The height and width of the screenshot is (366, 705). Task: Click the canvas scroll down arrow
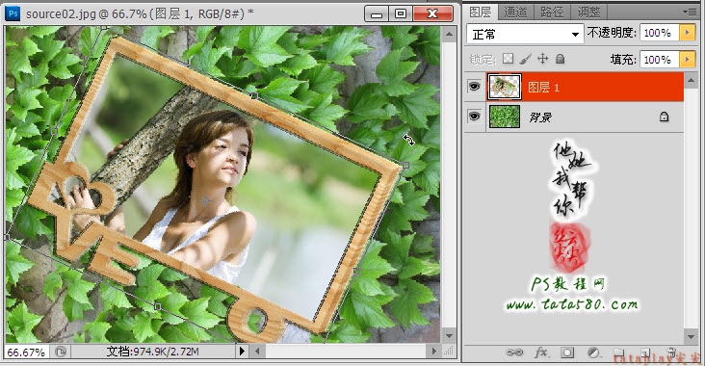(449, 335)
